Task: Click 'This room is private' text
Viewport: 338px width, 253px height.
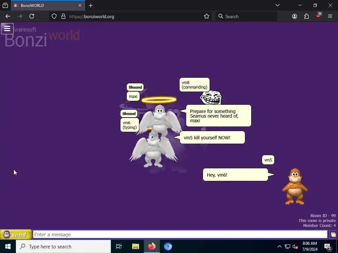Action: click(317, 220)
